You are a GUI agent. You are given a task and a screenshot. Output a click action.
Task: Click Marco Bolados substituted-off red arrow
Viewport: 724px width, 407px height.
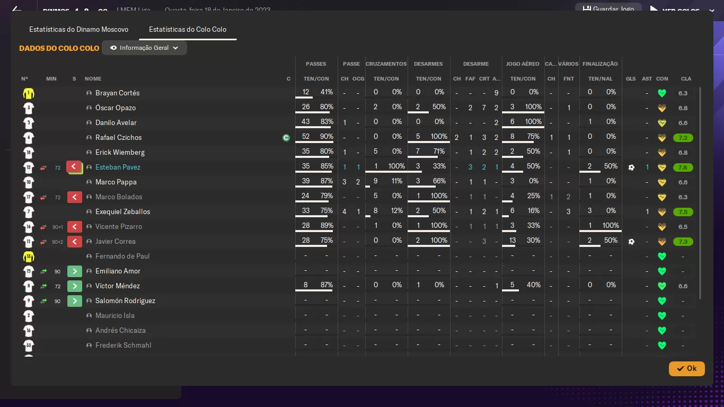coord(74,197)
